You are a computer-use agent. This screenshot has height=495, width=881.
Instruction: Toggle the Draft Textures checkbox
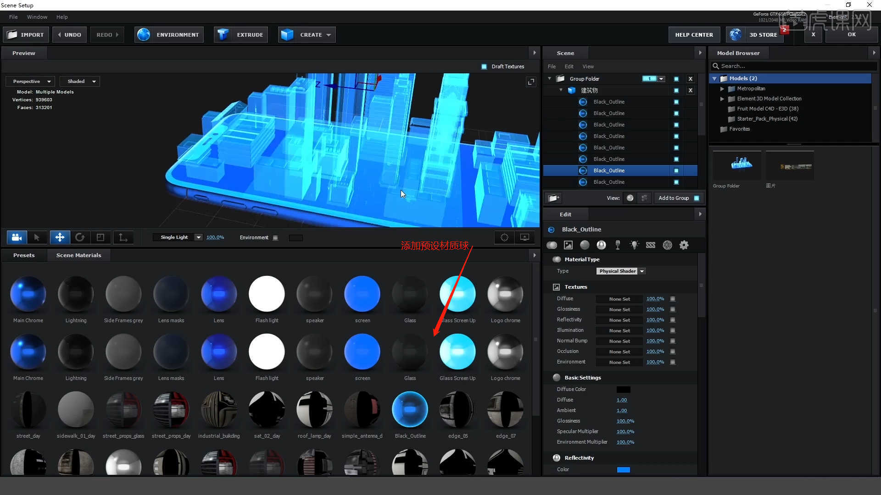coord(484,66)
